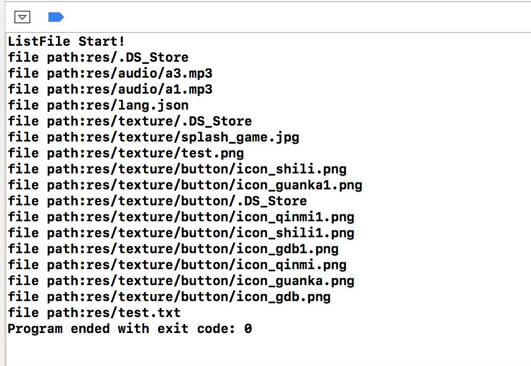Select the res/.DS_Store output line
The height and width of the screenshot is (366, 531).
pos(98,57)
